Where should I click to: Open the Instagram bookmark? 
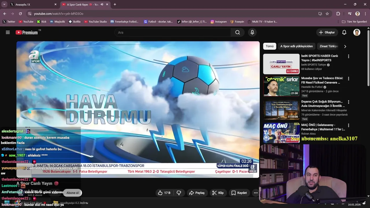(219, 22)
